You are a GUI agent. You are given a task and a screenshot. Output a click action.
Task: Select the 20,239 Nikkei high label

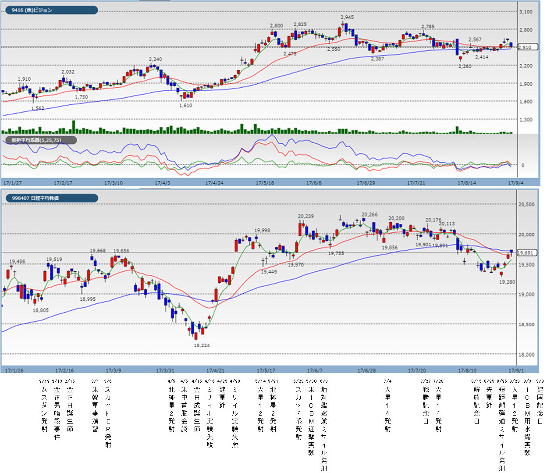306,217
